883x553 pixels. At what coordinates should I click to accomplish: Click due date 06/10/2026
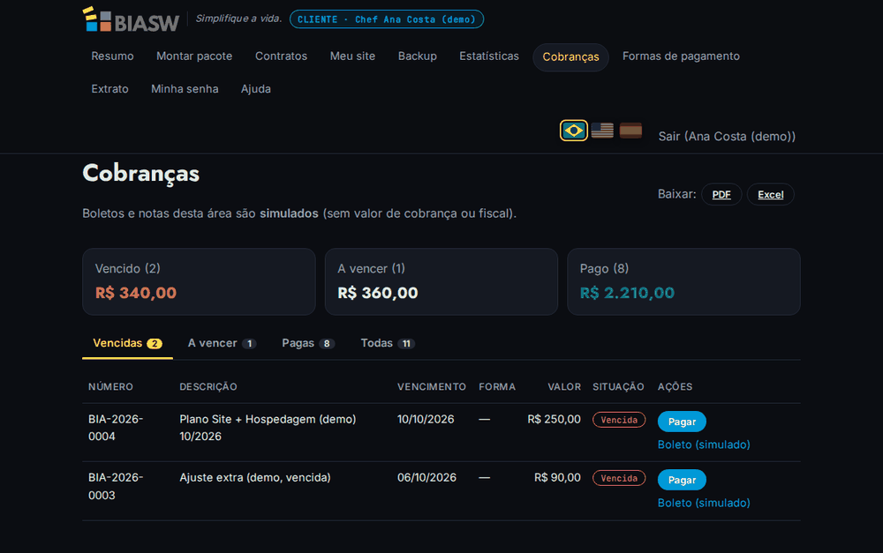[x=426, y=478]
